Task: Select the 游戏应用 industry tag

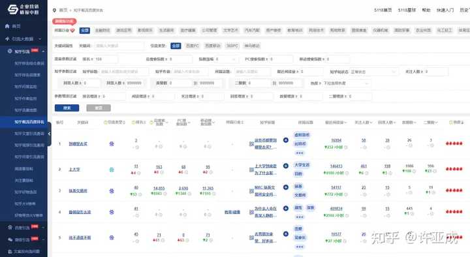Action: 124,30
